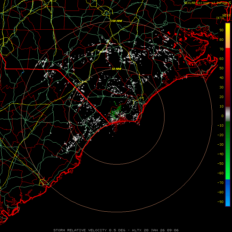Click the green inbound velocity cluster near radar
The height and width of the screenshot is (232, 232).
pyautogui.click(x=116, y=111)
